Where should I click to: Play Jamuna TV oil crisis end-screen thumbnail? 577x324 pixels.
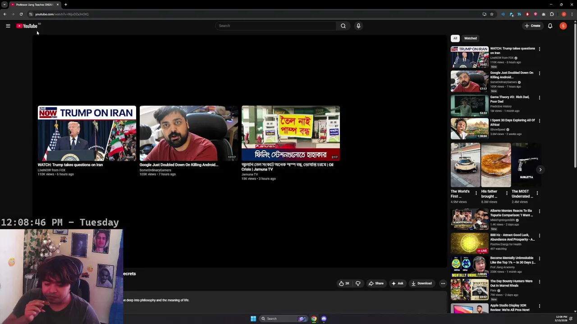(x=290, y=133)
